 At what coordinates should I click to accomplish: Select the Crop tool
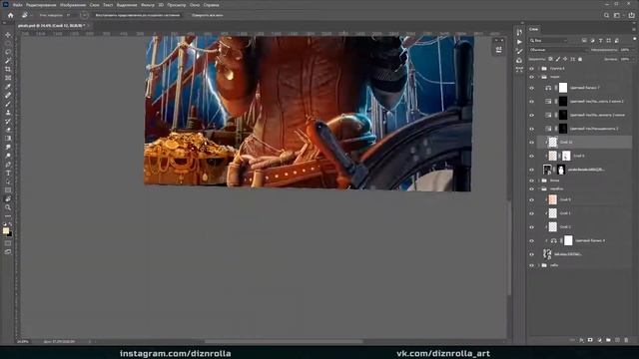8,69
